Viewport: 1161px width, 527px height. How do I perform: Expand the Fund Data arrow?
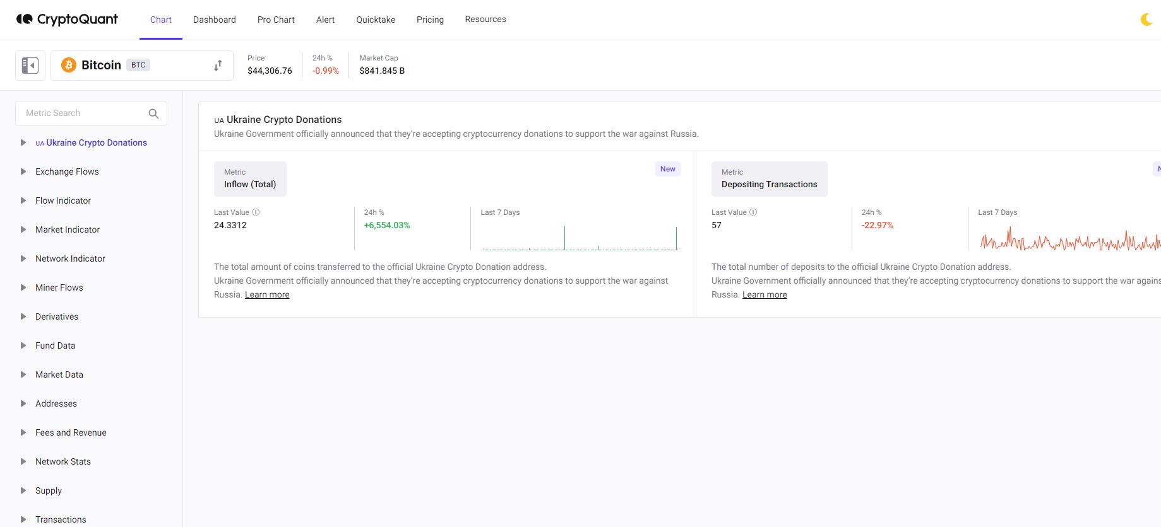click(23, 345)
